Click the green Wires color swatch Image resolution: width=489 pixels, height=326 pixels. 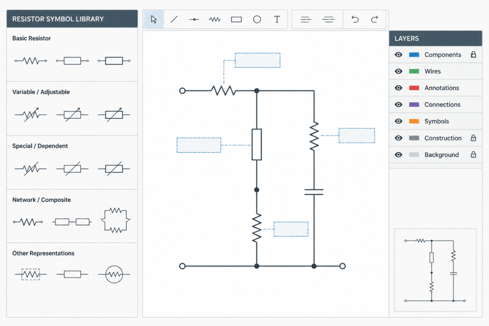(x=414, y=71)
